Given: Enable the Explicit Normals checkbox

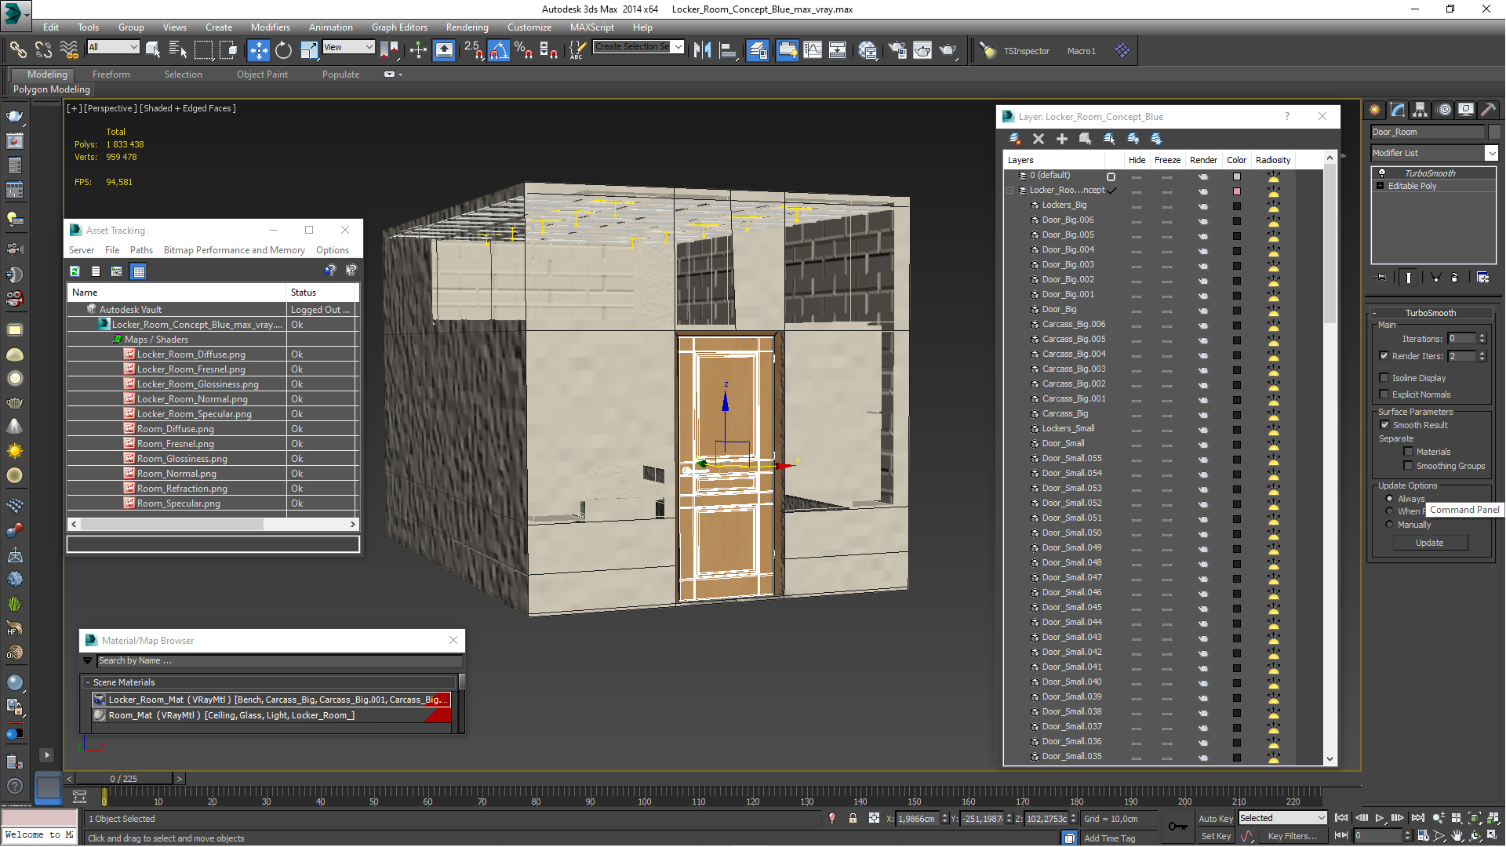Looking at the screenshot, I should 1384,394.
